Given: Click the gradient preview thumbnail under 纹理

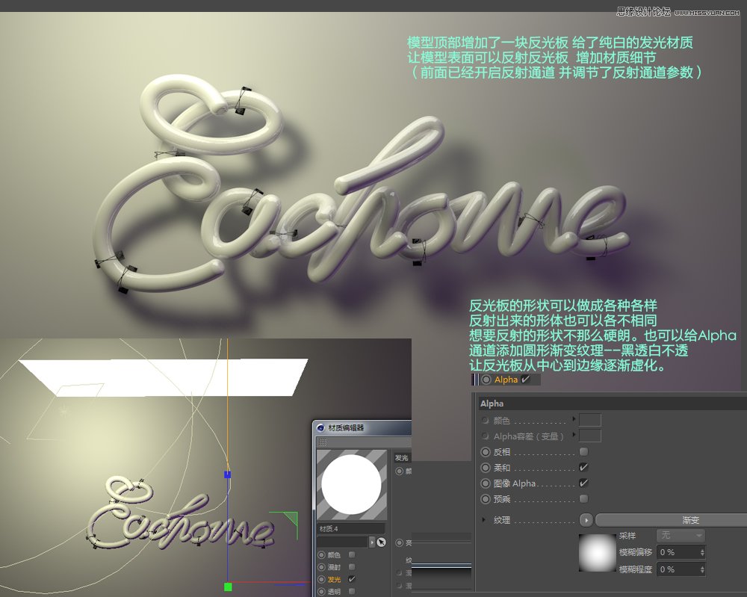Looking at the screenshot, I should [x=597, y=553].
